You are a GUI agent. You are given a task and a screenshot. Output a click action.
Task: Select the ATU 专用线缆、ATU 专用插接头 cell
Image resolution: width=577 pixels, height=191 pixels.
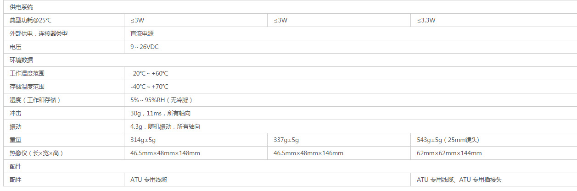493,180
